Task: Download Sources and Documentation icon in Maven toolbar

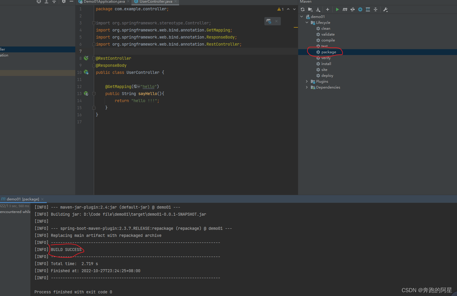Action: click(318, 9)
